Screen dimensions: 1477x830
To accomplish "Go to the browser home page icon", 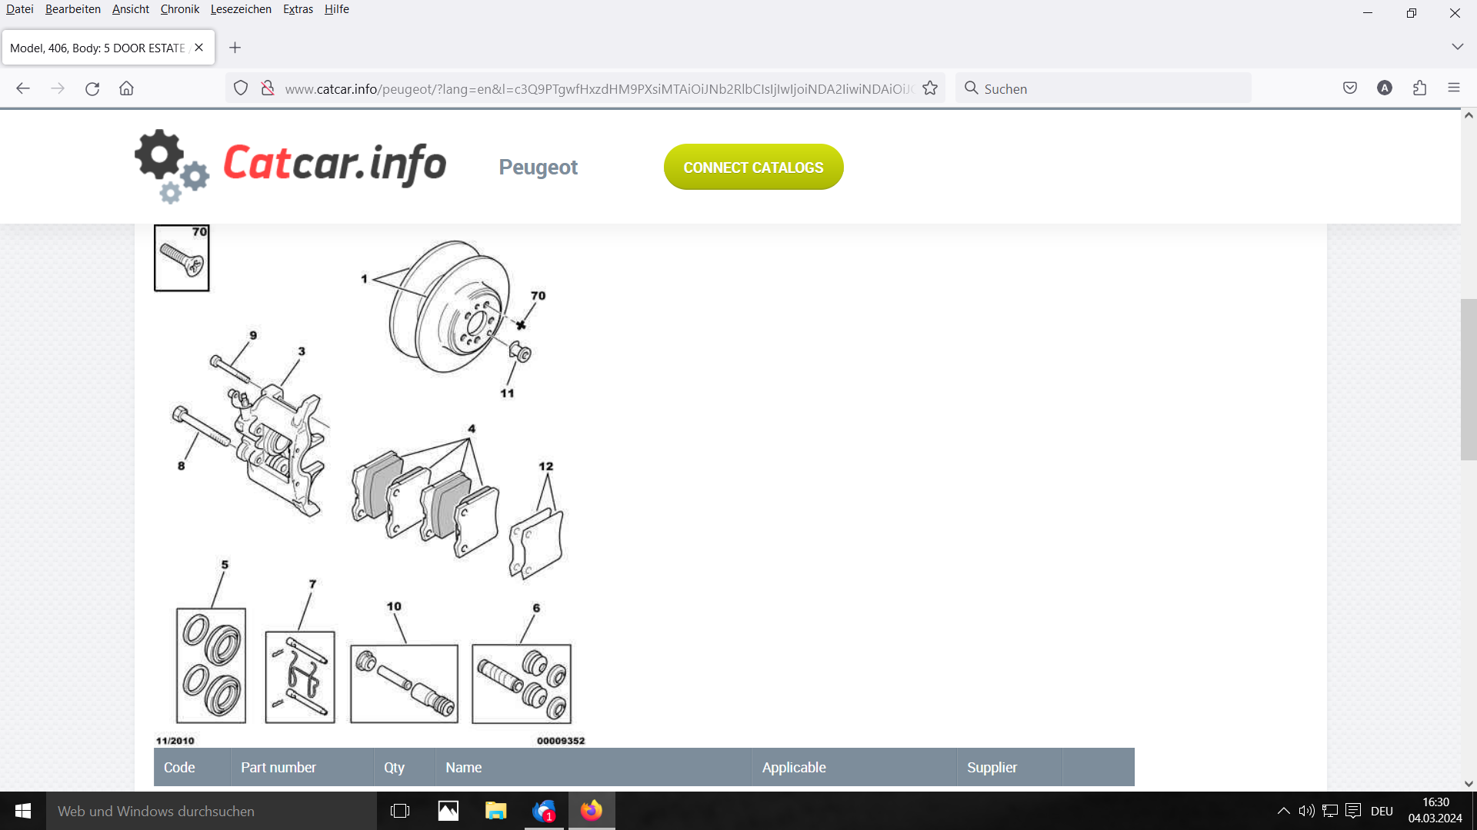I will pos(127,88).
